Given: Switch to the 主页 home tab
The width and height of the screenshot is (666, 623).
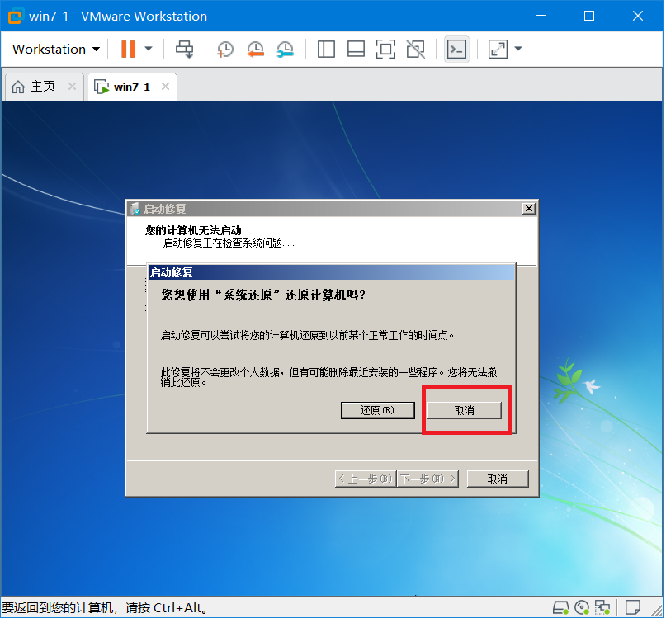Looking at the screenshot, I should [x=43, y=87].
